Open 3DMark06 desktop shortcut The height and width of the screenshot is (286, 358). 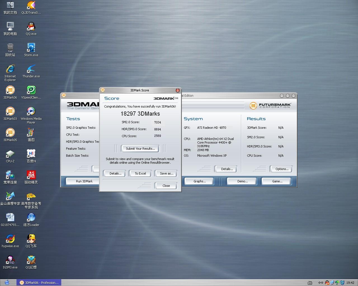(x=10, y=92)
